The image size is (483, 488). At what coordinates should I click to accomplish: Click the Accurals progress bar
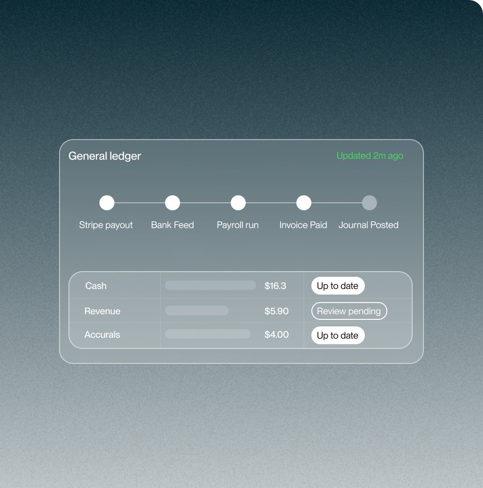tap(208, 334)
